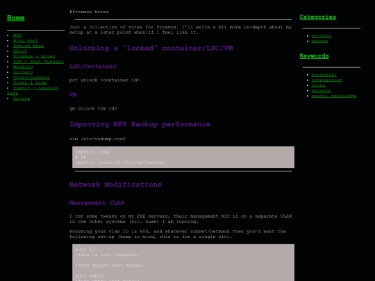
Task: Go to the About page link
Action: 20,51
